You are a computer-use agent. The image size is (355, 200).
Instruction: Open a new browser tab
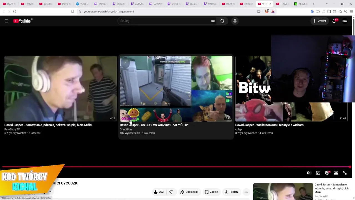coord(313,4)
